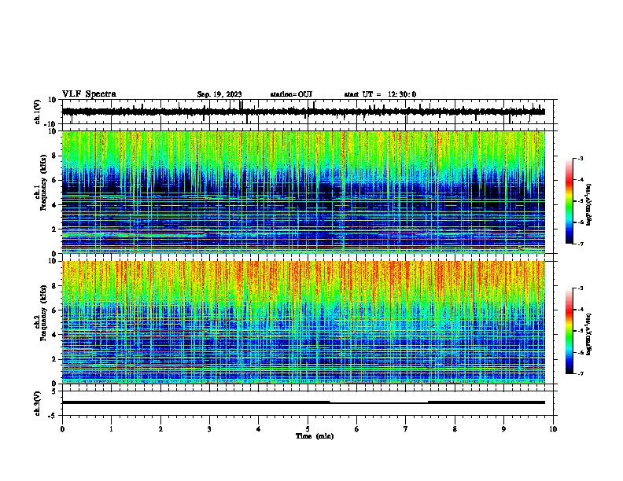623x481 pixels.
Task: Click the "station=OUI" header text
Action: click(x=291, y=94)
